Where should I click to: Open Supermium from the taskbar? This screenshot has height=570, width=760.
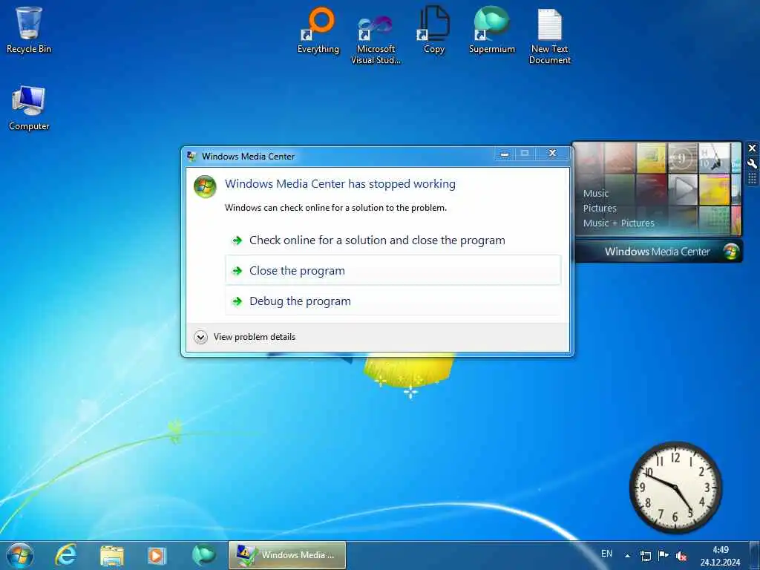[203, 555]
